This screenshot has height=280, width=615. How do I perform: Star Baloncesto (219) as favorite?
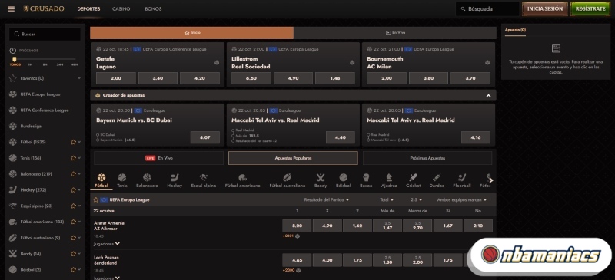(x=73, y=174)
